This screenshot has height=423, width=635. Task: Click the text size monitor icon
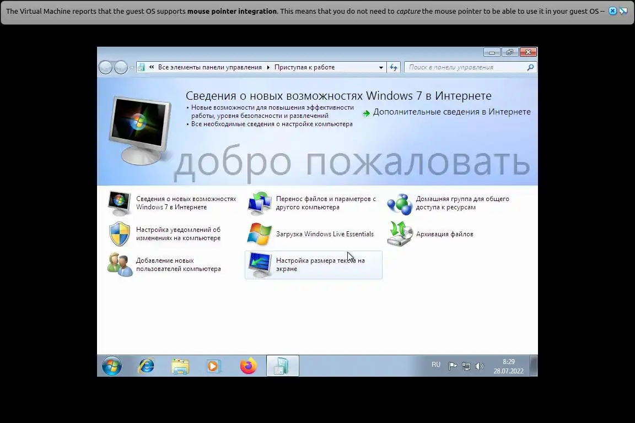pyautogui.click(x=260, y=265)
